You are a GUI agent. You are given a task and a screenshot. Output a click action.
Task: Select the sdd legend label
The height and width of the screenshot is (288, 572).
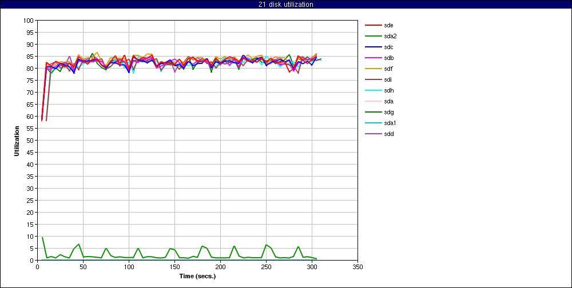[x=388, y=134]
